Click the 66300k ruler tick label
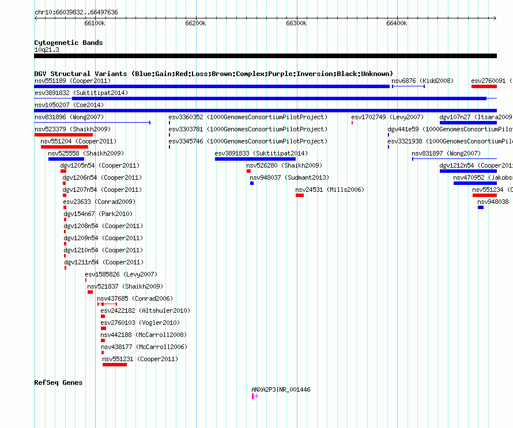 click(x=296, y=23)
